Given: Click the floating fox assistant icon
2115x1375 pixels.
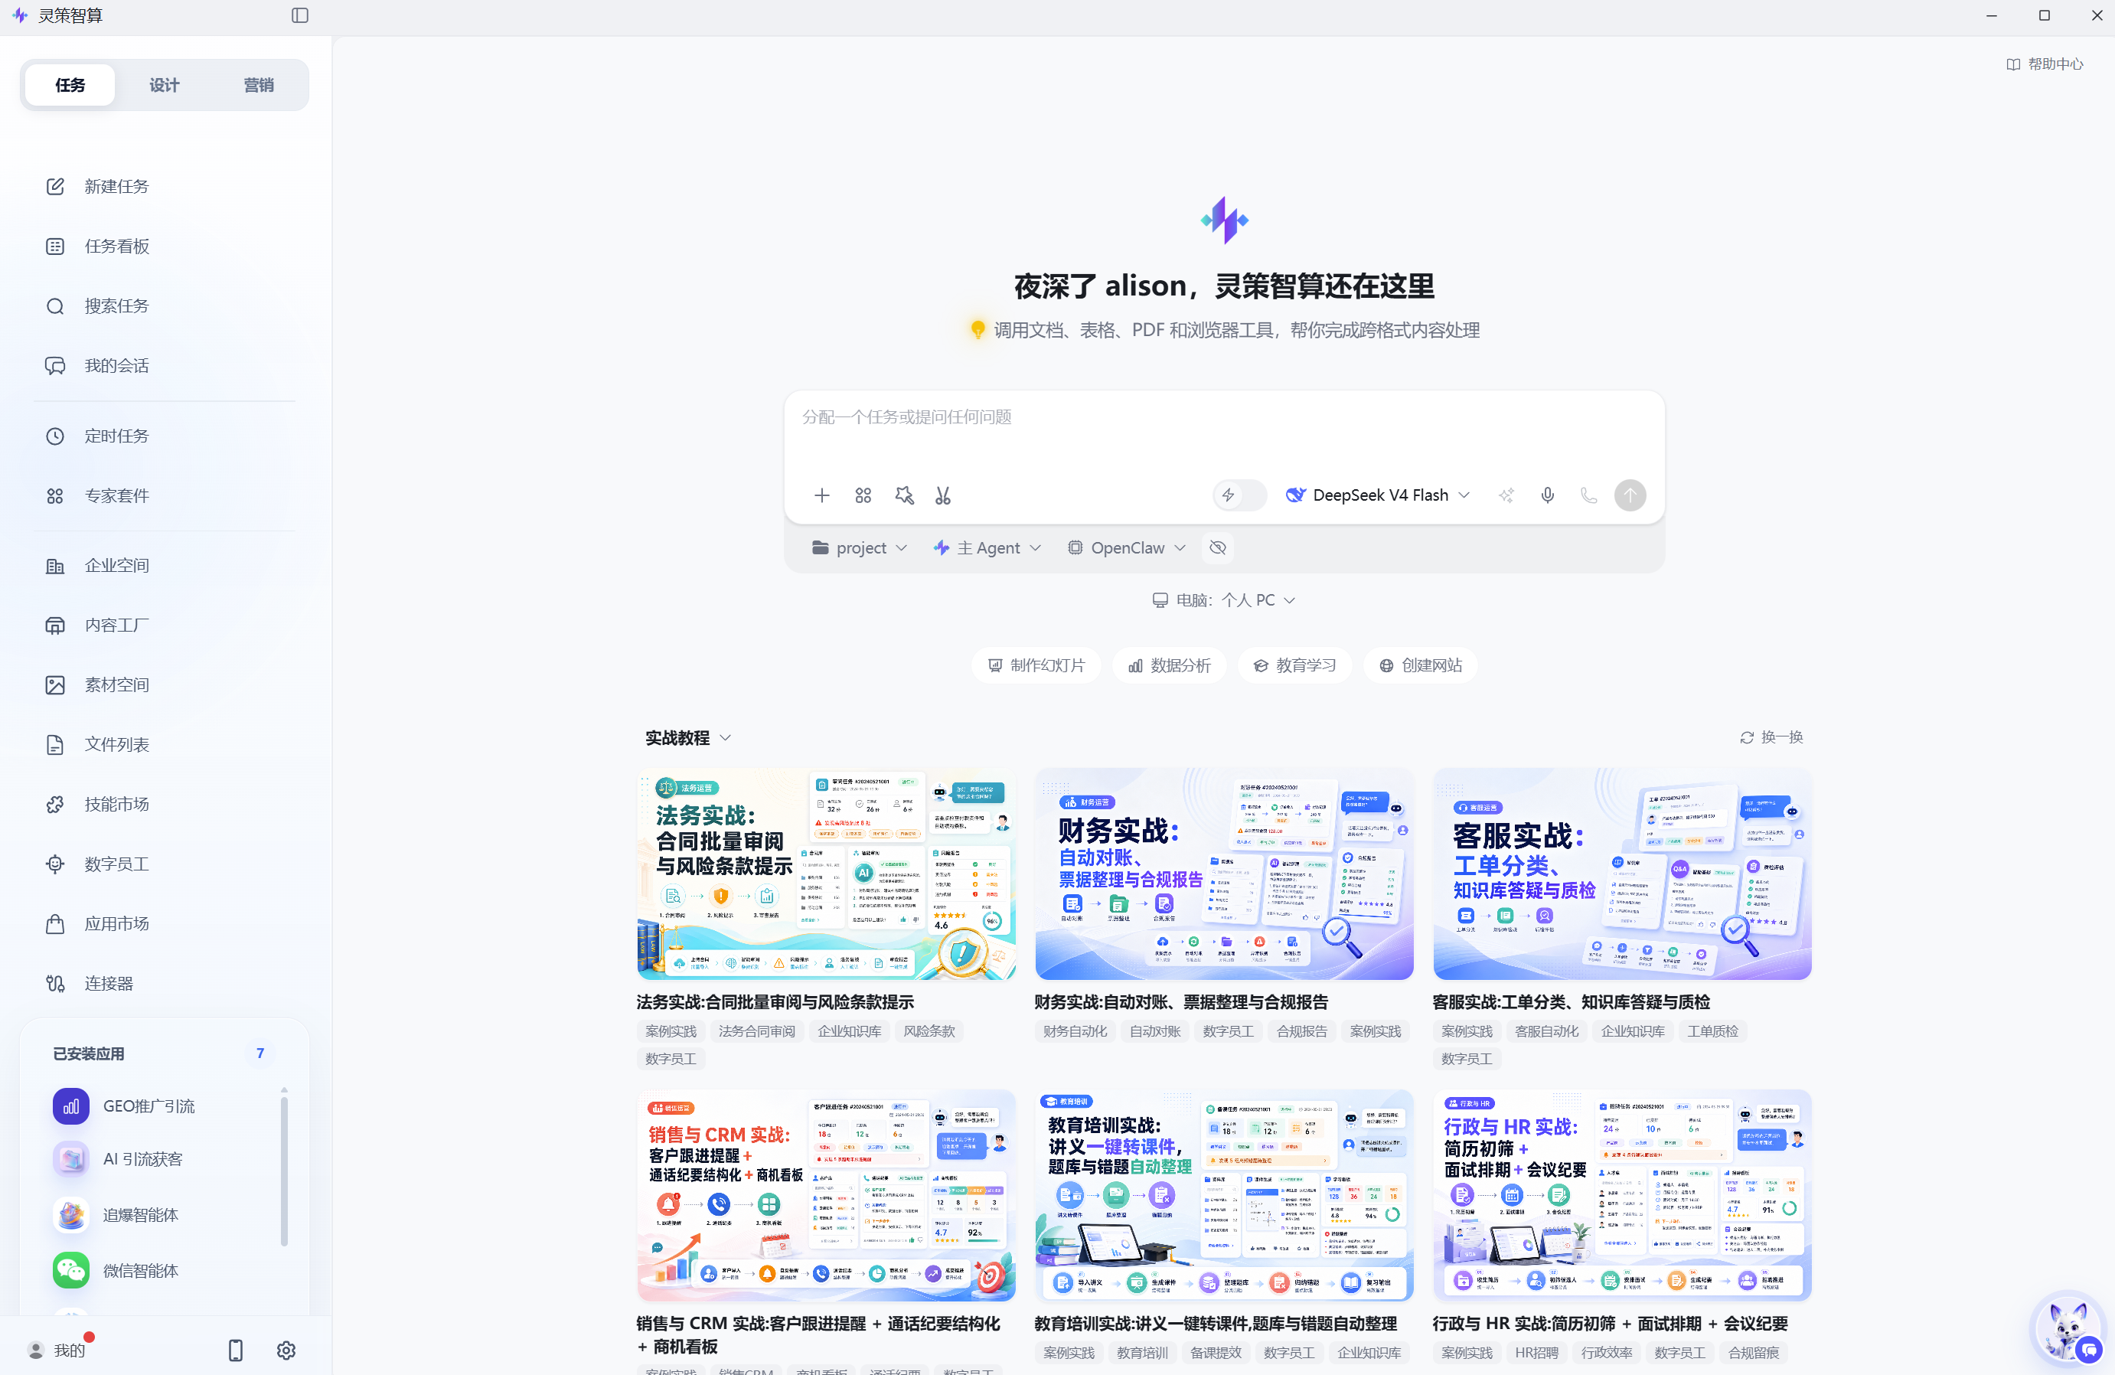Looking at the screenshot, I should 2068,1329.
